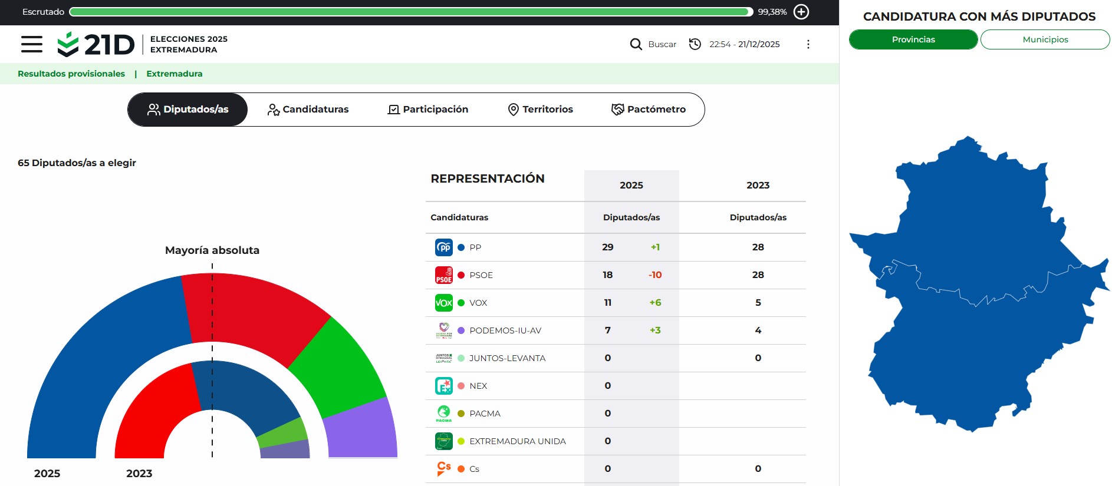Go to the Participación tab
The image size is (1112, 486).
[428, 110]
